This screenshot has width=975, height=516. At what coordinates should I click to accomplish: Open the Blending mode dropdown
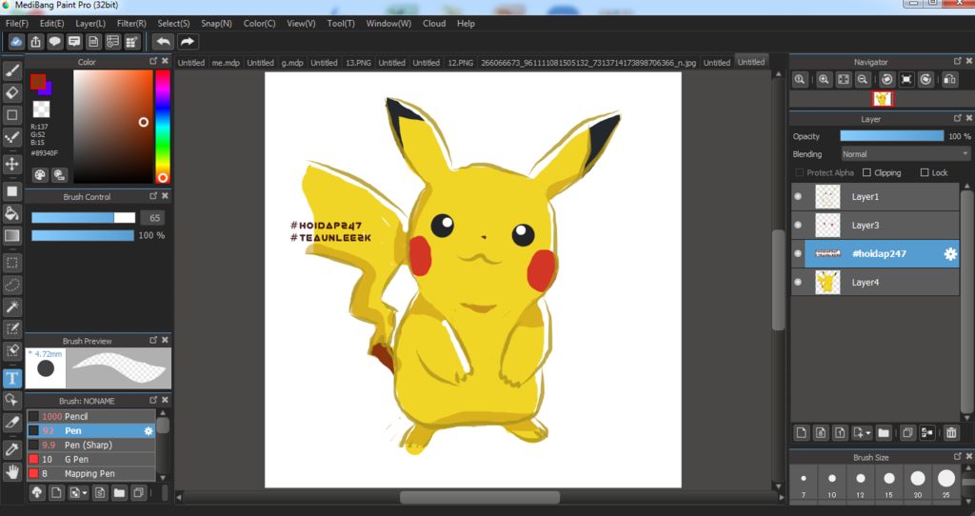pyautogui.click(x=905, y=153)
